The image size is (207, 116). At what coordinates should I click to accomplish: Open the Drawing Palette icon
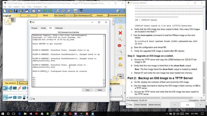pyautogui.click(x=75, y=11)
